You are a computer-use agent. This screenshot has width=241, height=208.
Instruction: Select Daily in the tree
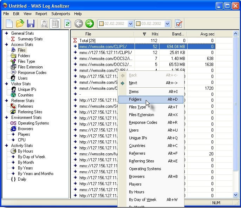[x=22, y=179]
